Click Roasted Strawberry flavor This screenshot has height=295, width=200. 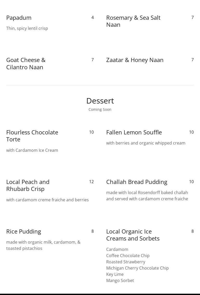click(126, 262)
